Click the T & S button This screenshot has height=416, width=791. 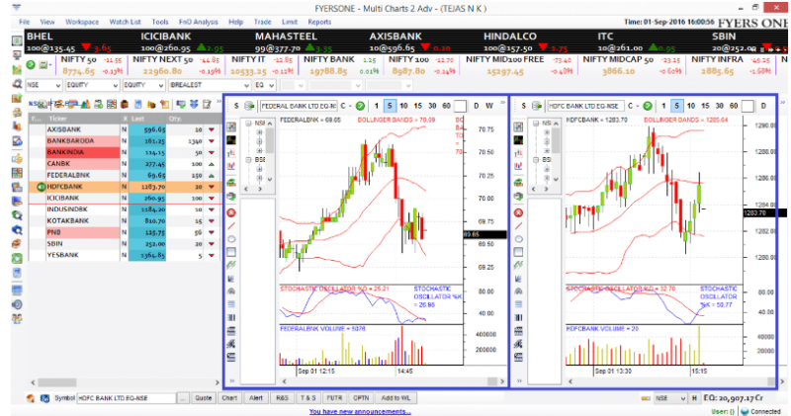point(308,398)
